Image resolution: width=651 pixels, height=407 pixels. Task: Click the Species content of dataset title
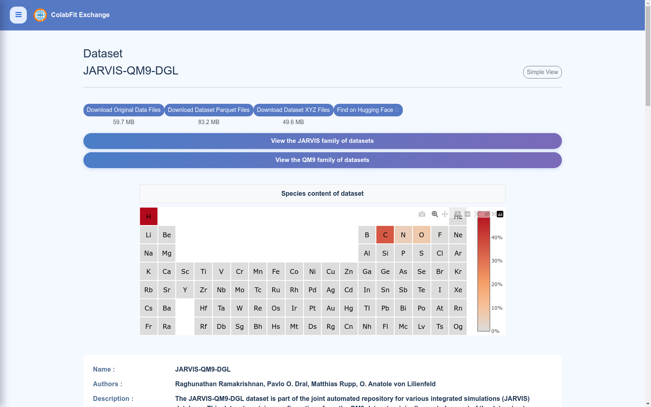coord(323,194)
